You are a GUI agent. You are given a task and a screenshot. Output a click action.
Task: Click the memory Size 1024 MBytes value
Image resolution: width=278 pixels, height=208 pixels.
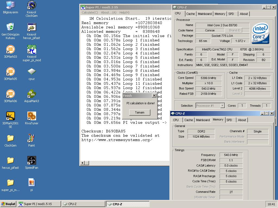[x=201, y=136]
